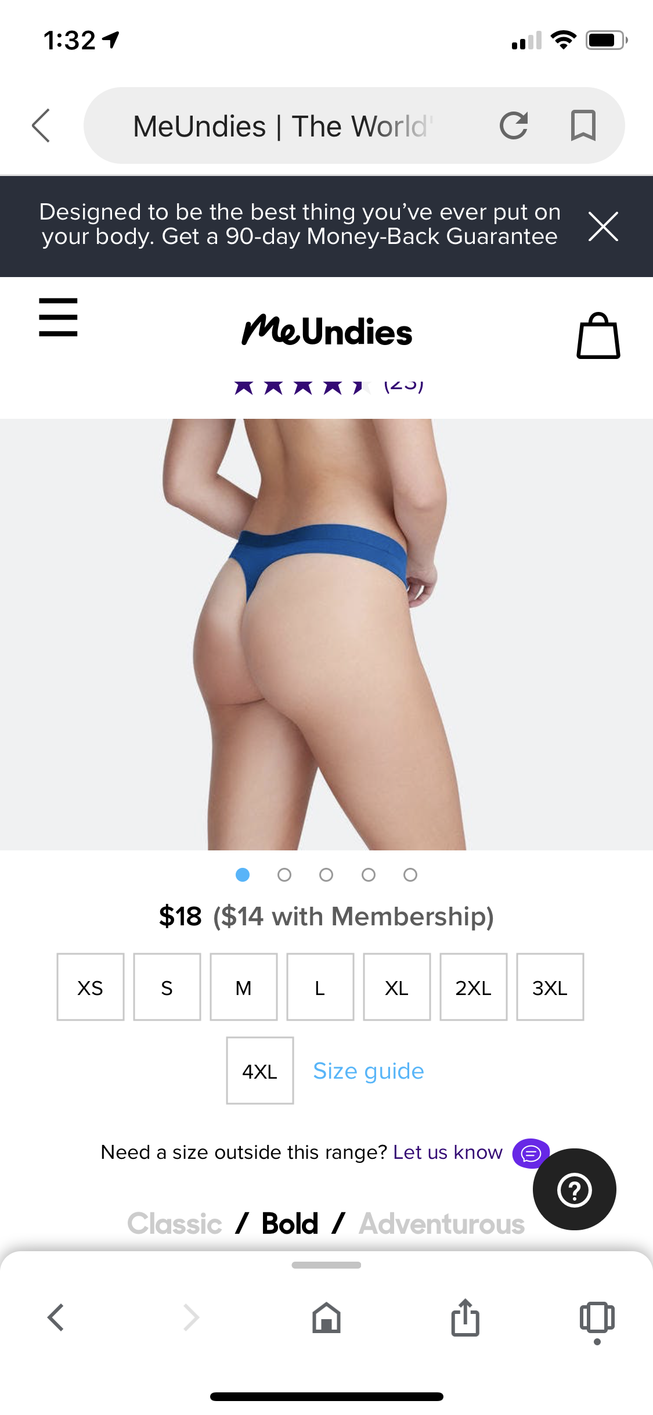Open the help question mark bubble
The image size is (653, 1415).
(575, 1189)
